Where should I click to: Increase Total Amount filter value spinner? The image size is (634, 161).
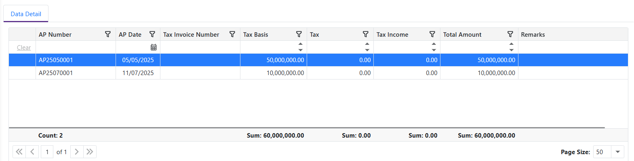512,44
